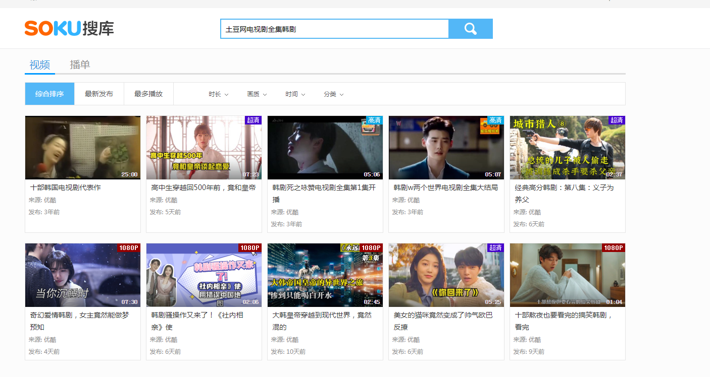Screen dimensions: 710x377
Task: Click 高清 badge on w两个世界 video
Action: click(495, 120)
